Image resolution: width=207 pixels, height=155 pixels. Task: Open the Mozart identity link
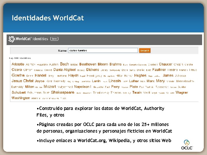(50, 86)
